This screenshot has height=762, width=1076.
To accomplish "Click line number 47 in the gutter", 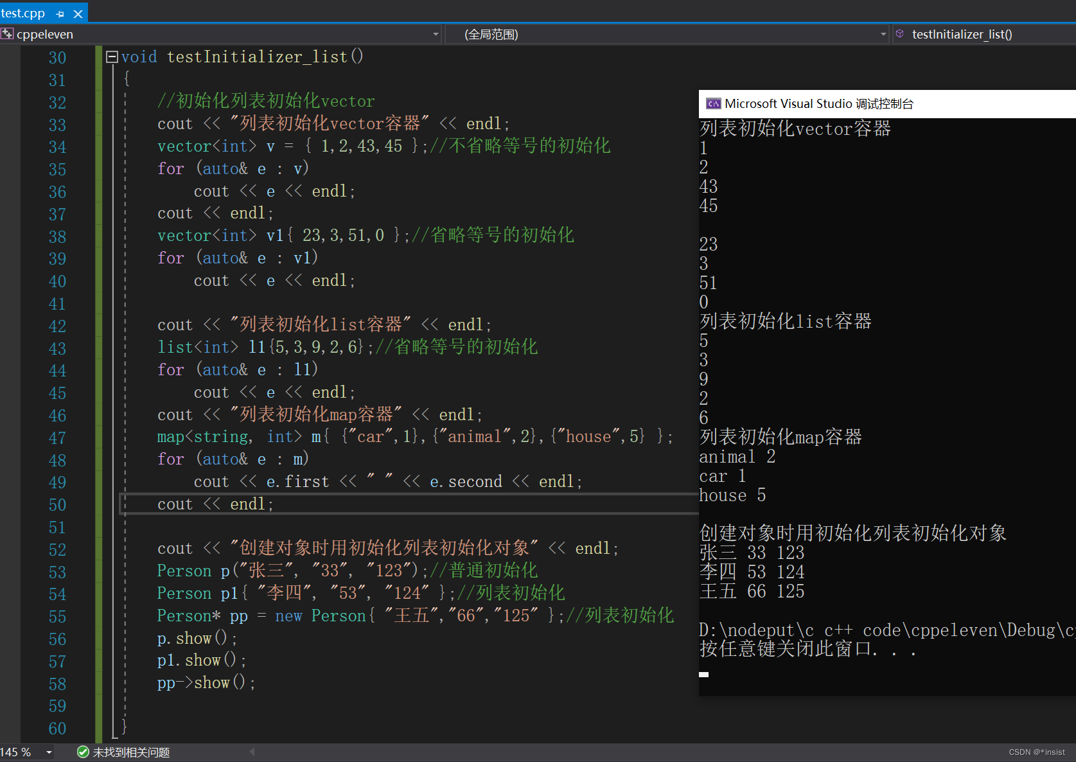I will point(57,438).
